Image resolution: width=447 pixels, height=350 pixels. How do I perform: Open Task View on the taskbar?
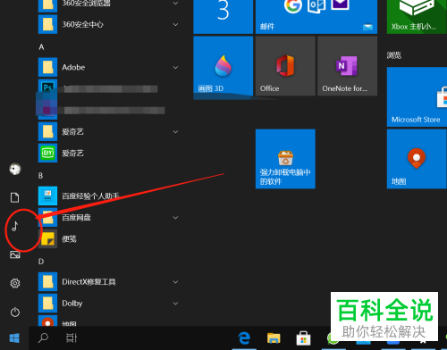click(x=72, y=337)
